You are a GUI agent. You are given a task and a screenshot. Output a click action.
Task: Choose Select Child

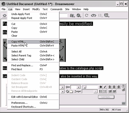(33, 59)
